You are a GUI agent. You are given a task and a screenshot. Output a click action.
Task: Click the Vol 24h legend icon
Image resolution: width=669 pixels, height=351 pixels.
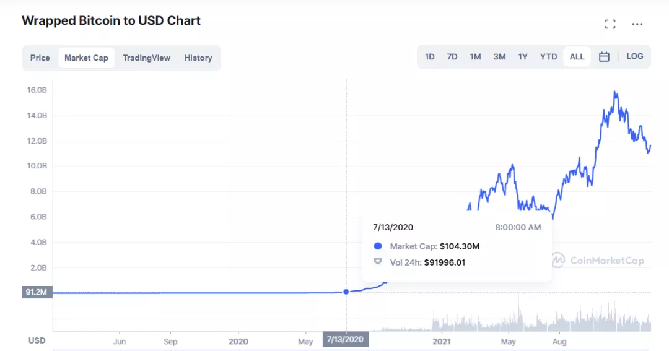[378, 262]
